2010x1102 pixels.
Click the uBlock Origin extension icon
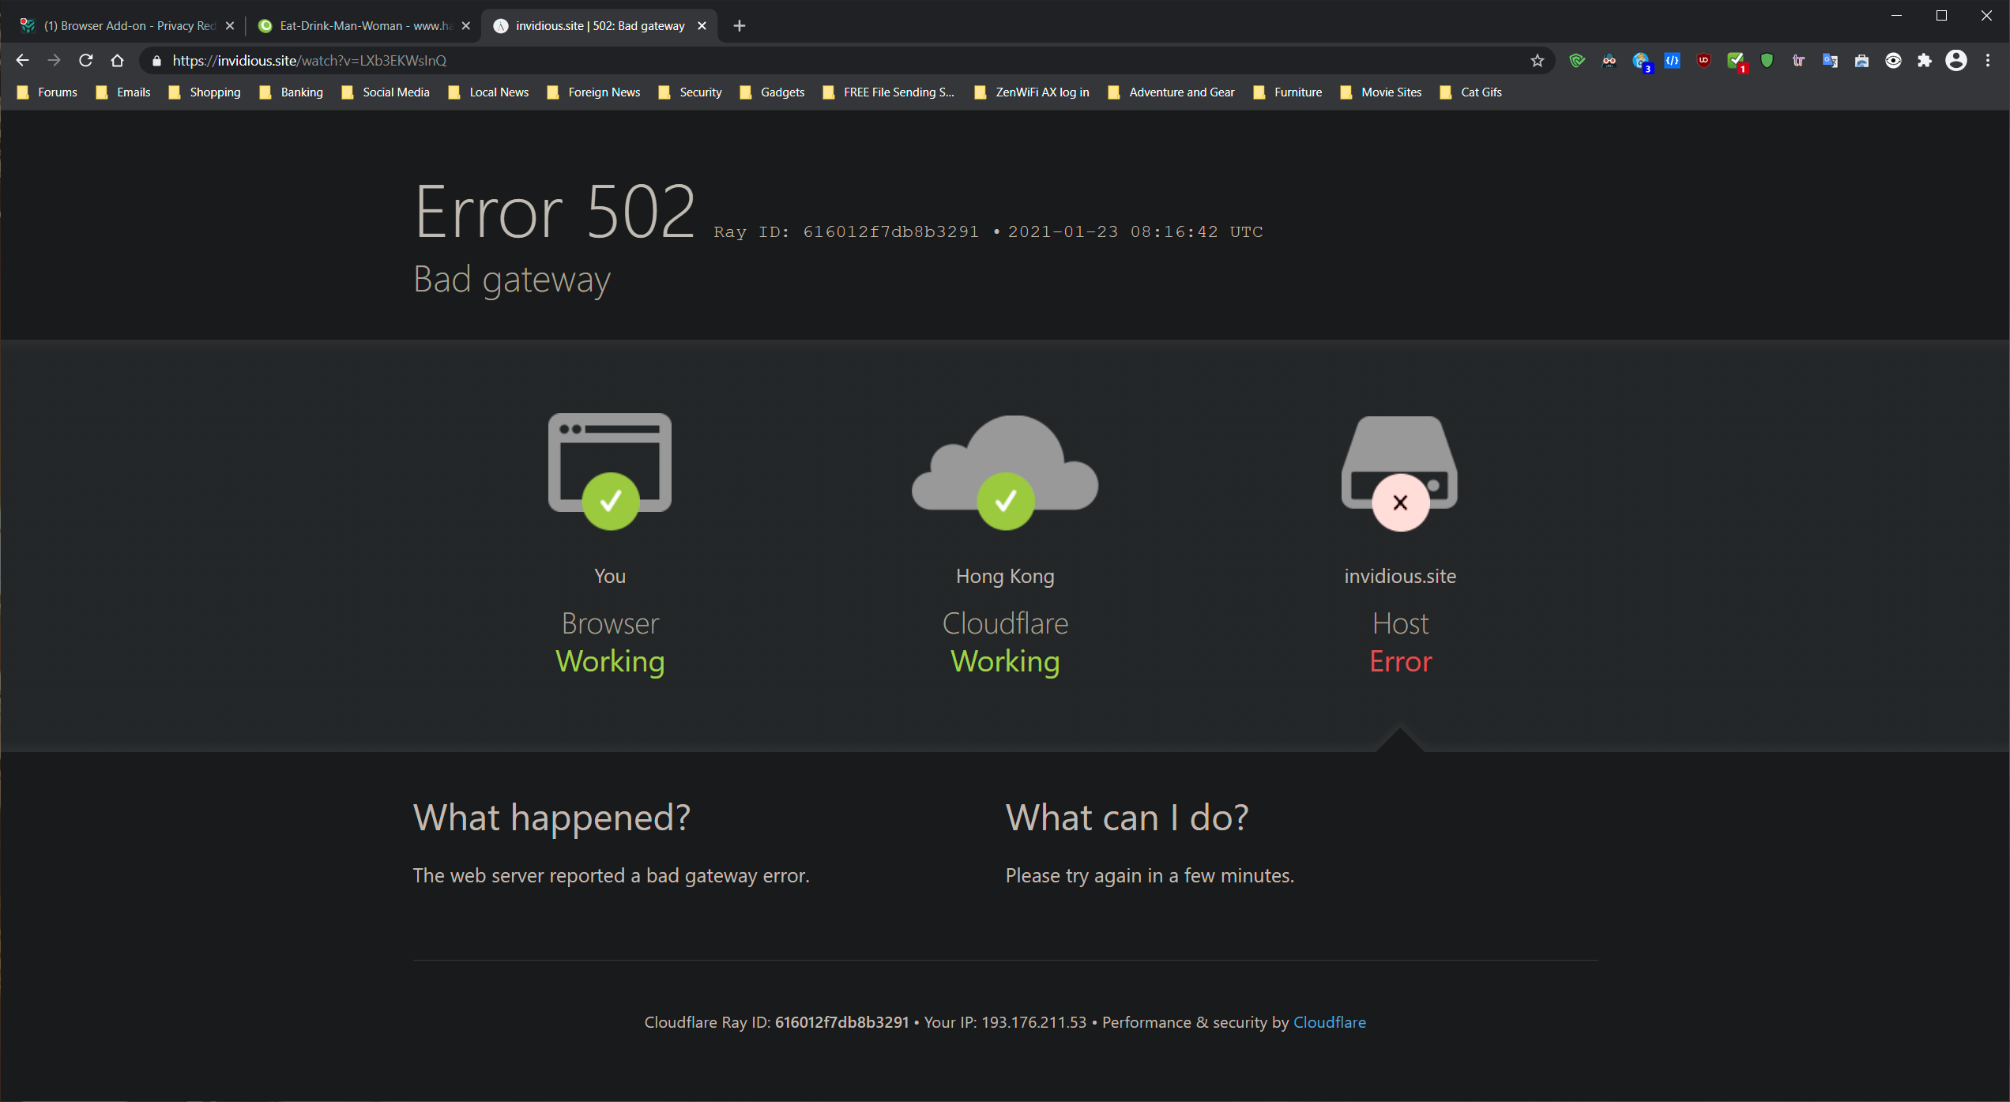click(1703, 61)
